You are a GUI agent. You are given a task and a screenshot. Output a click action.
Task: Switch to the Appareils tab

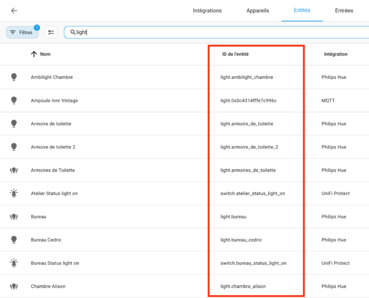pos(258,11)
